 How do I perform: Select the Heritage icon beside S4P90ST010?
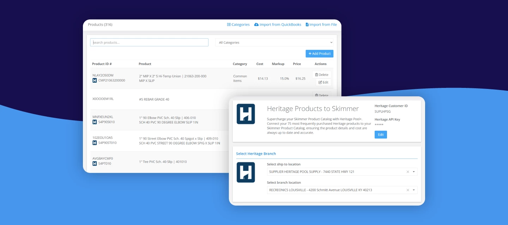(95, 143)
